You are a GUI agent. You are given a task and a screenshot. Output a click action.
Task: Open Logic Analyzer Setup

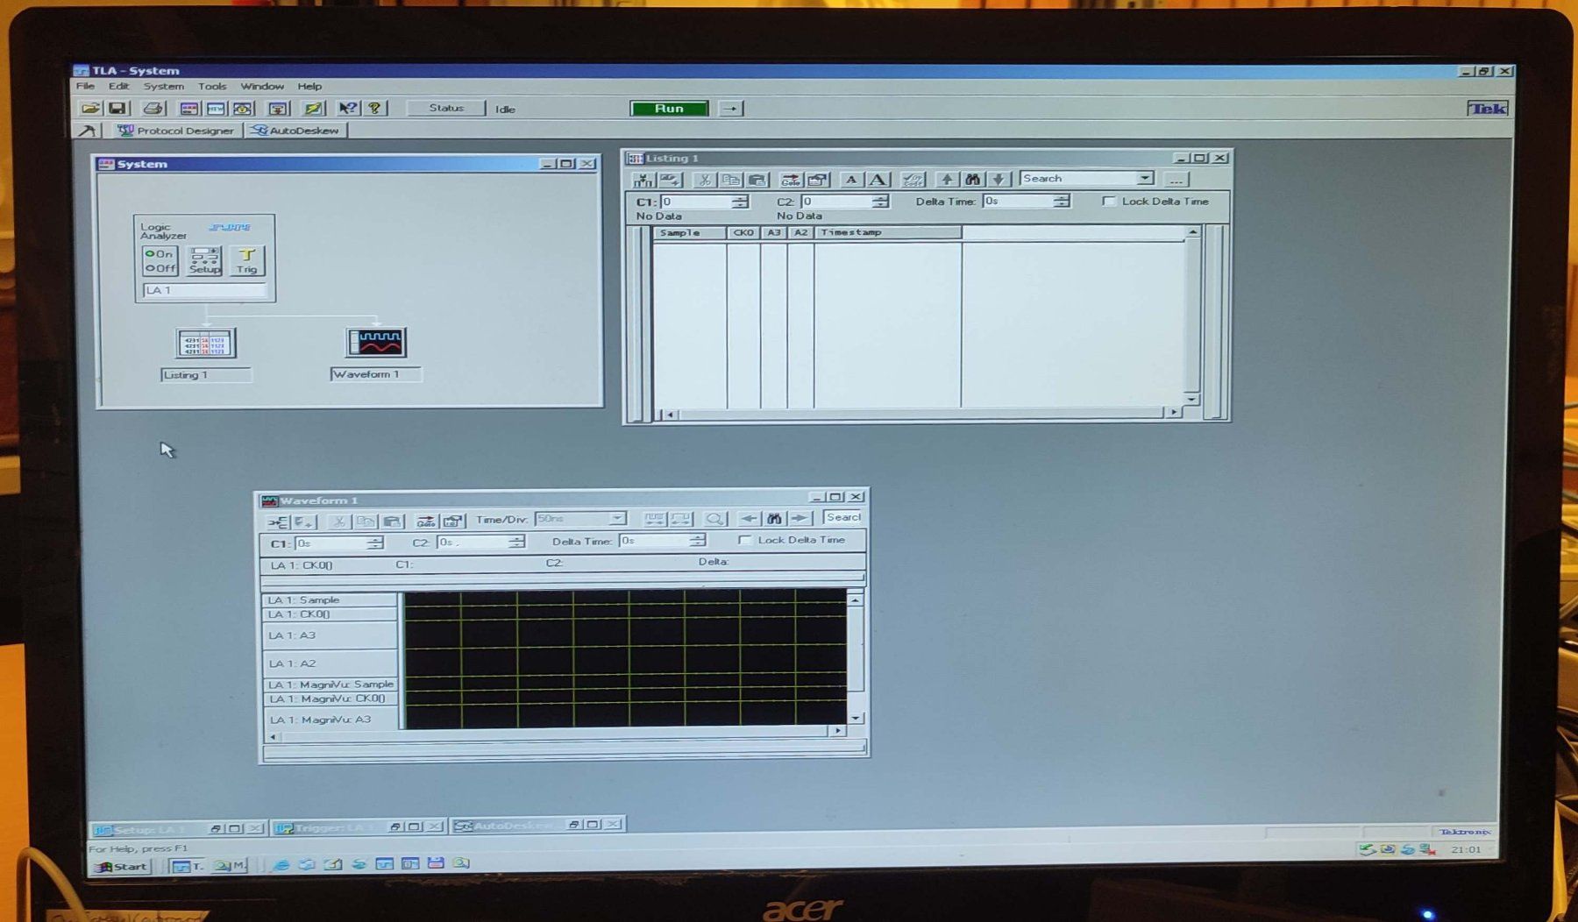[204, 261]
